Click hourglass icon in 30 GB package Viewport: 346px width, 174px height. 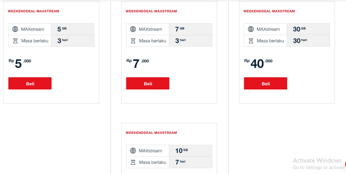251,41
